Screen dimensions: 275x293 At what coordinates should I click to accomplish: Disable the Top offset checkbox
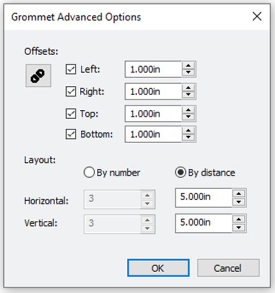71,114
